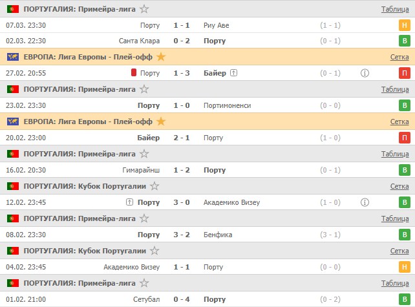Click the advancing-team icon next to Байер

233,73
